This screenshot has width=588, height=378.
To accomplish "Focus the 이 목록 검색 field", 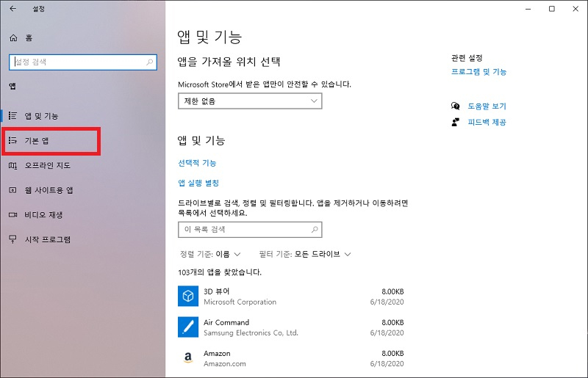I will (250, 230).
